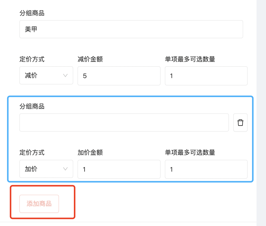The width and height of the screenshot is (266, 226).
Task: Open the 加价 pricing method dropdown
Action: tap(46, 169)
